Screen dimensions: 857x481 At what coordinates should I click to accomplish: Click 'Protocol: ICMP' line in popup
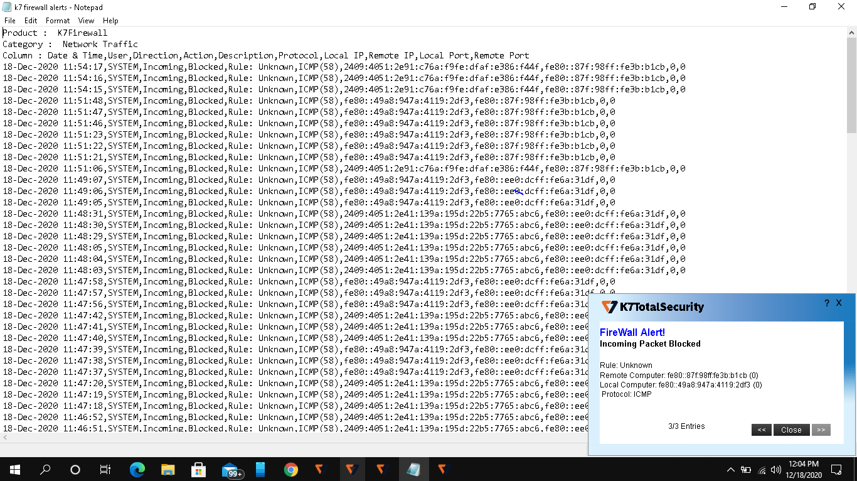click(x=627, y=394)
